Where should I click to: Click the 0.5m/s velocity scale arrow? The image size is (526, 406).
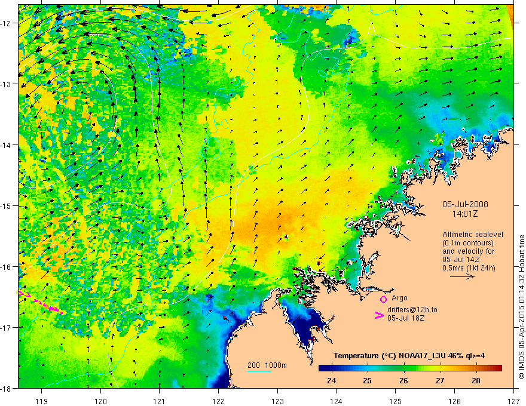[x=462, y=276]
